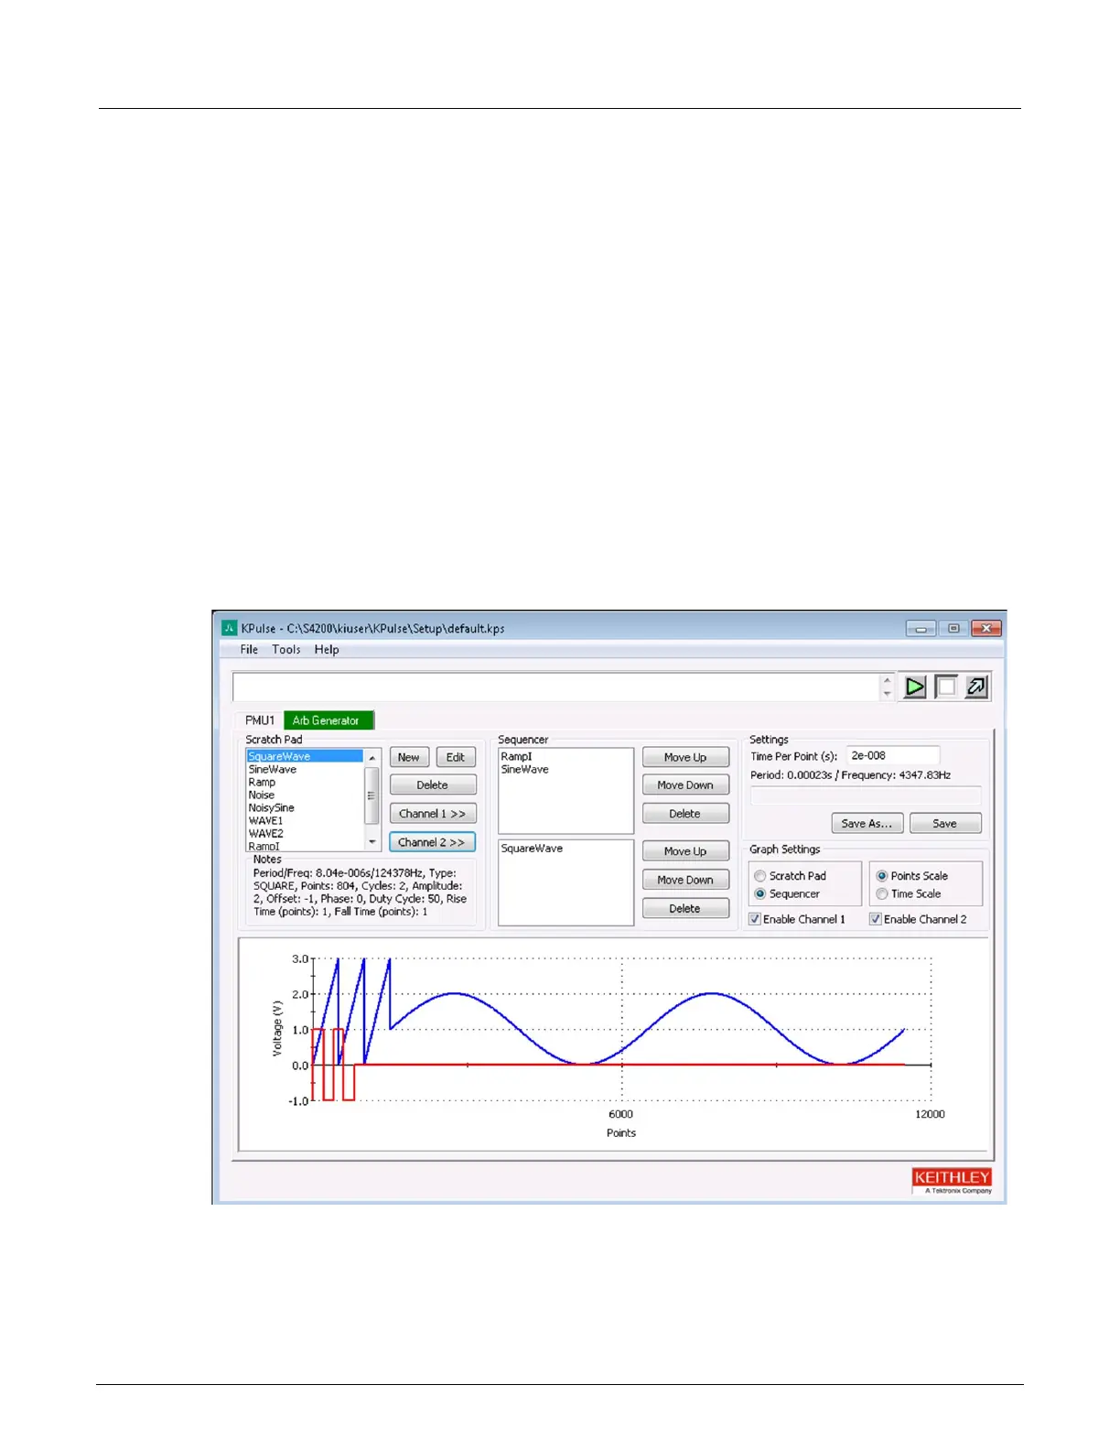Click the Edit waveform button

[456, 757]
